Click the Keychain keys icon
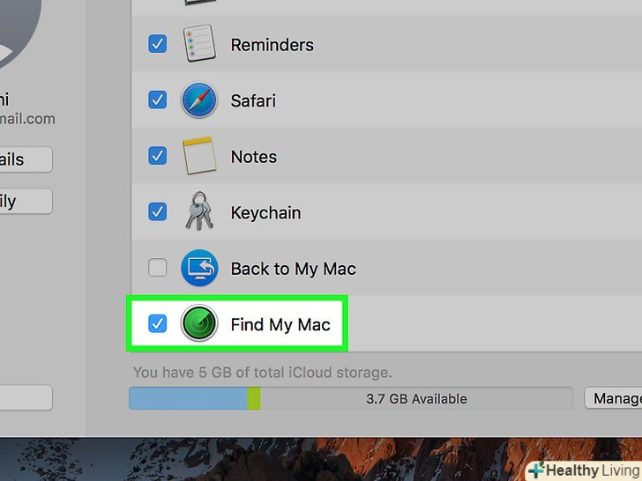Viewport: 642px width, 481px height. pos(199,212)
